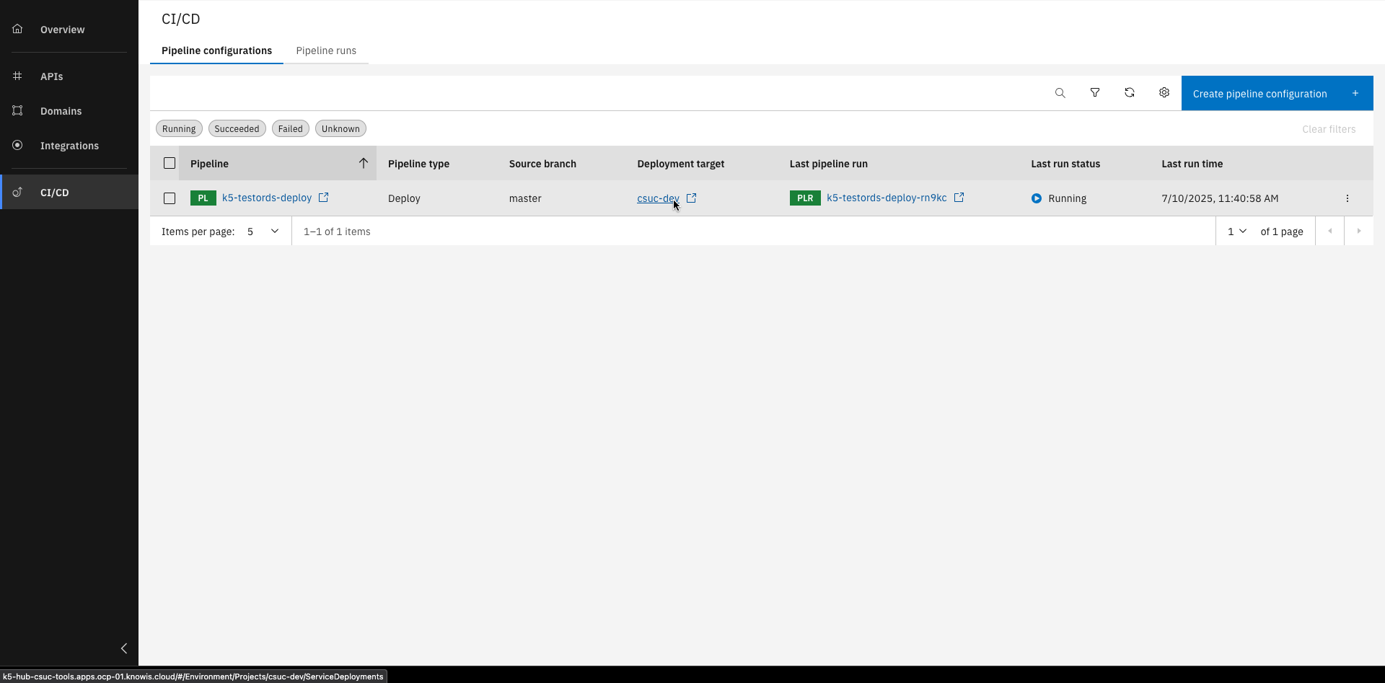1385x683 pixels.
Task: Click the search icon above the pipeline table
Action: pos(1060,92)
